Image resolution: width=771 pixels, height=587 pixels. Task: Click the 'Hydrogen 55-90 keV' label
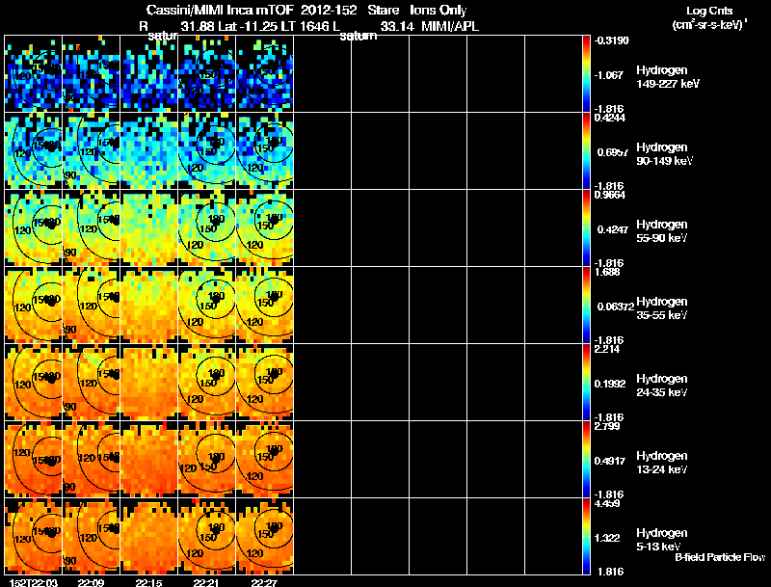[x=662, y=231]
